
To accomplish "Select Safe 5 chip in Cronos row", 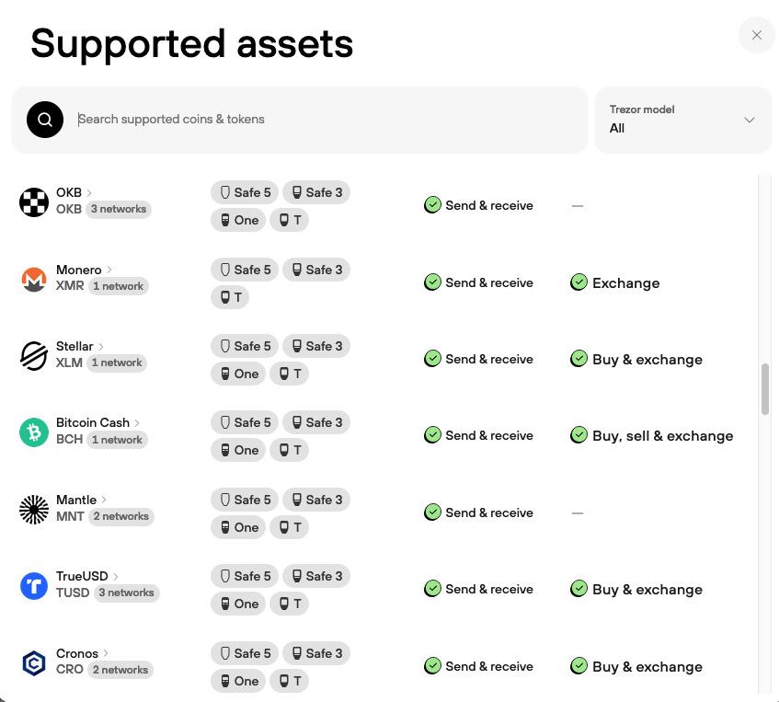I will coord(245,653).
